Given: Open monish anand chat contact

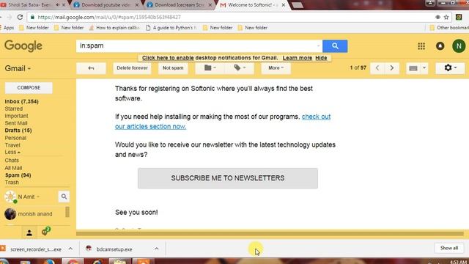Looking at the screenshot, I should tap(34, 214).
